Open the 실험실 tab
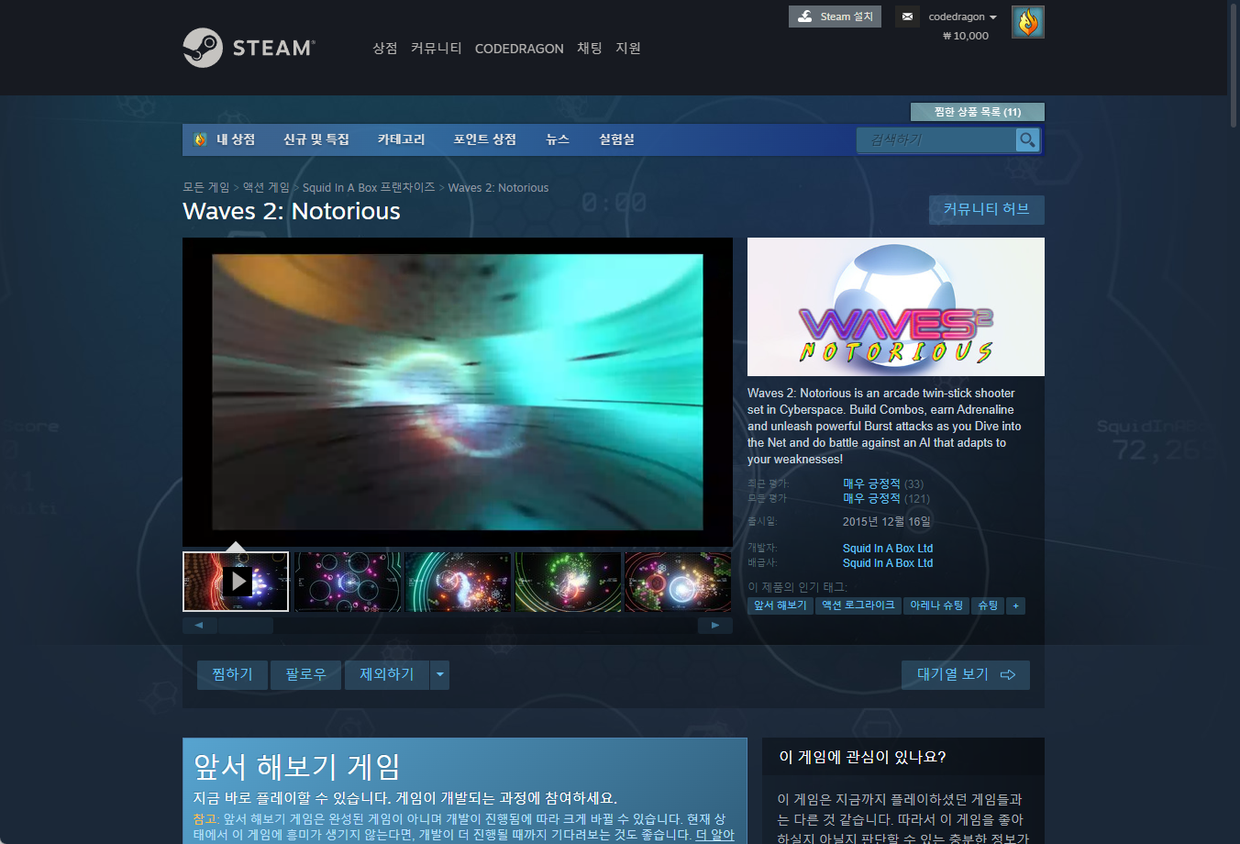 click(x=617, y=139)
